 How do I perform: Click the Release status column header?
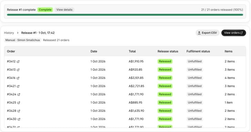tap(168, 51)
